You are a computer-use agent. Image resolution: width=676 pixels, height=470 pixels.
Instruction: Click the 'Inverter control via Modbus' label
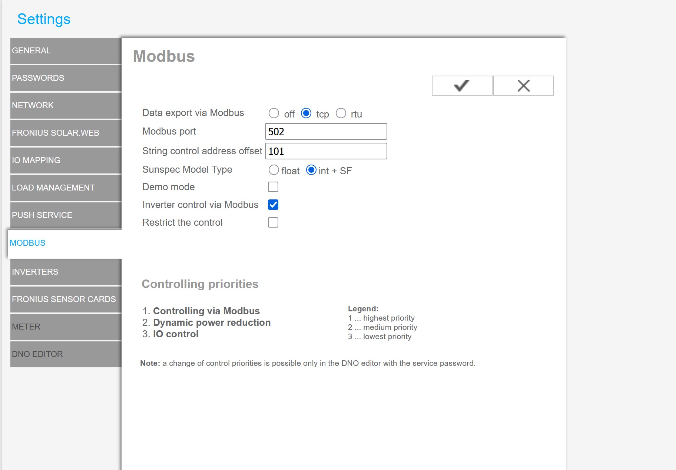click(x=201, y=205)
